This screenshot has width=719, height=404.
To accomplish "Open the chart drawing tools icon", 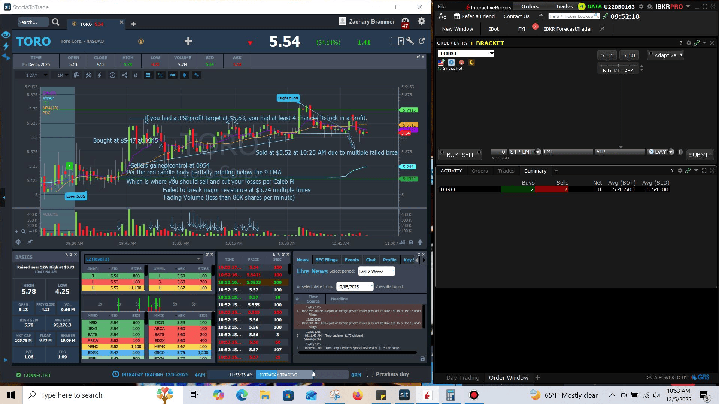I will pyautogui.click(x=88, y=75).
